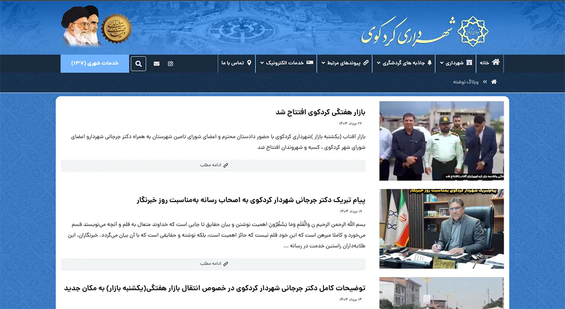
Task: Click the house icon beside خانه
Action: pyautogui.click(x=495, y=62)
